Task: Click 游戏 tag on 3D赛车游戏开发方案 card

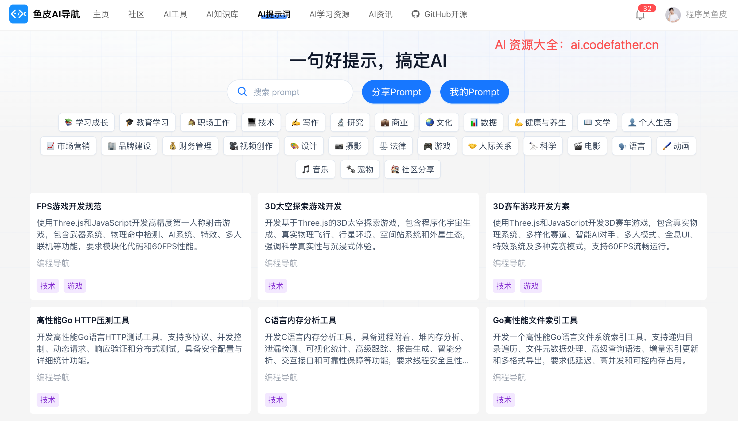Action: tap(530, 286)
